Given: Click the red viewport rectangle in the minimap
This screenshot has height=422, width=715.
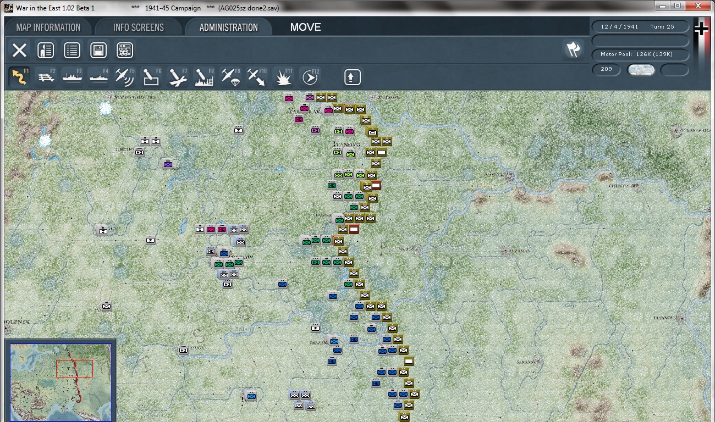Looking at the screenshot, I should 74,369.
